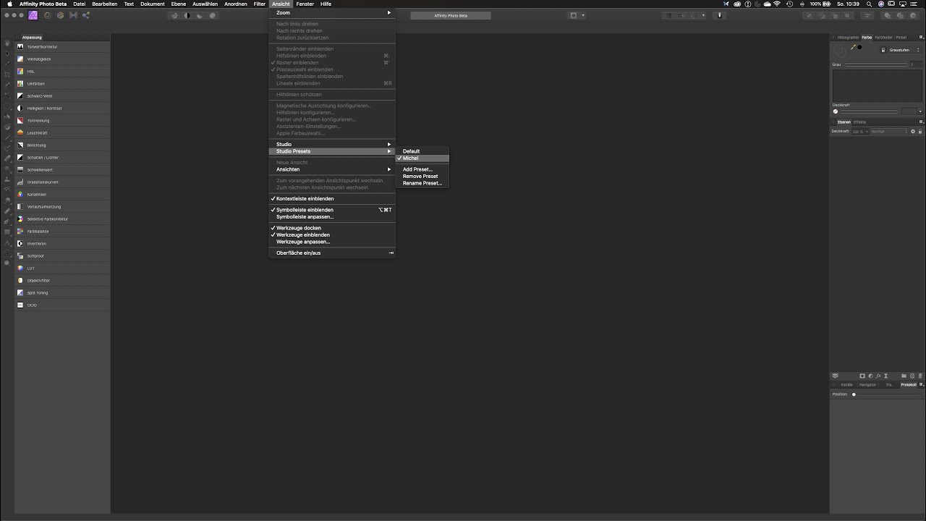Select the HSL adjustment
Image resolution: width=926 pixels, height=521 pixels.
point(63,72)
